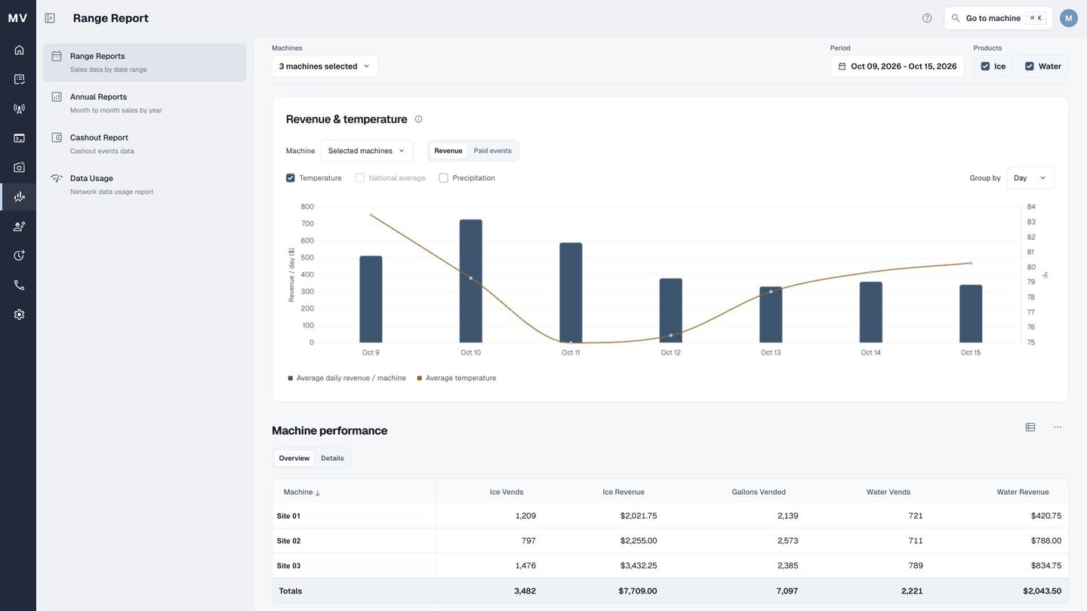1087x611 pixels.
Task: Uncheck the Temperature checkbox
Action: click(290, 178)
